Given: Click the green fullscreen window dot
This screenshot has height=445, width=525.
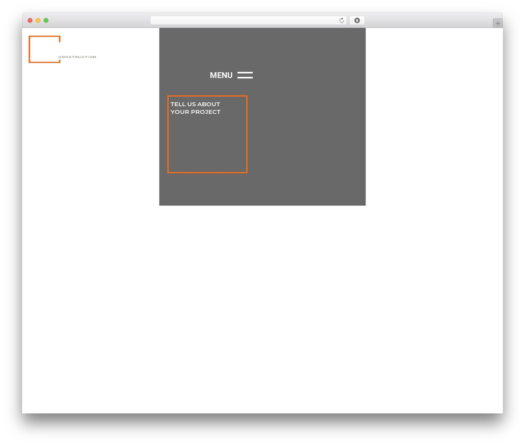Looking at the screenshot, I should pos(46,21).
